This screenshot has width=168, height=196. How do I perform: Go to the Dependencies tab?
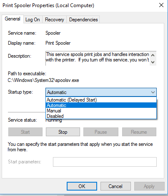(x=83, y=20)
